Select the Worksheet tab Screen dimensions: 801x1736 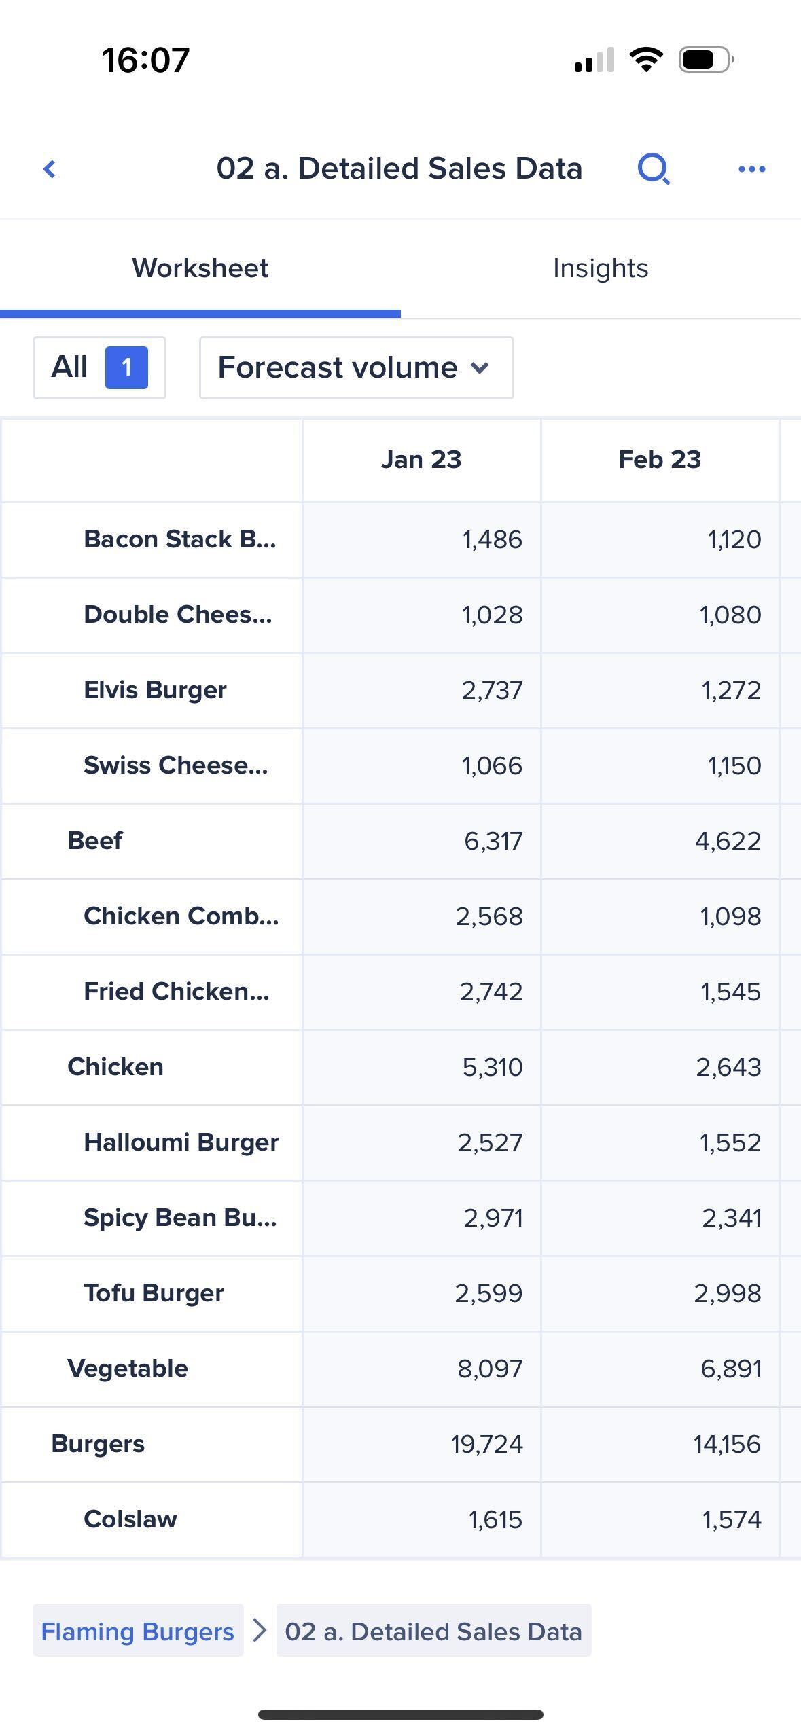pos(200,268)
